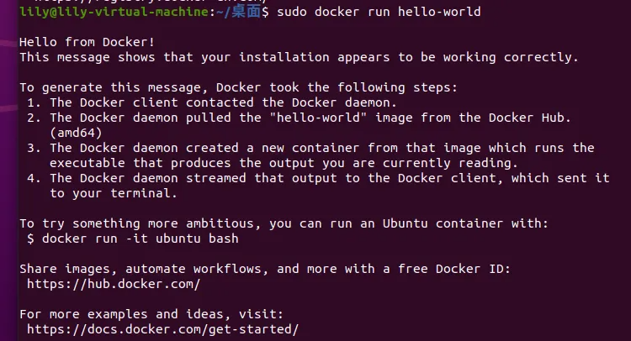Click 'This message shows that your installation' line
The image size is (631, 341).
299,57
